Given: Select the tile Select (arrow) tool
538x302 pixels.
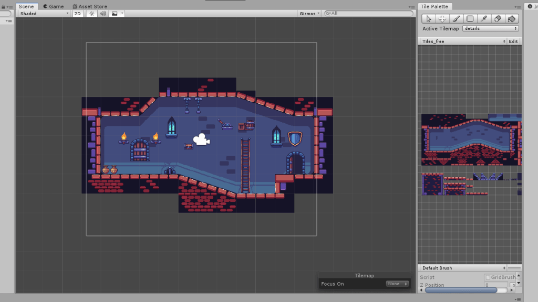Looking at the screenshot, I should point(429,18).
